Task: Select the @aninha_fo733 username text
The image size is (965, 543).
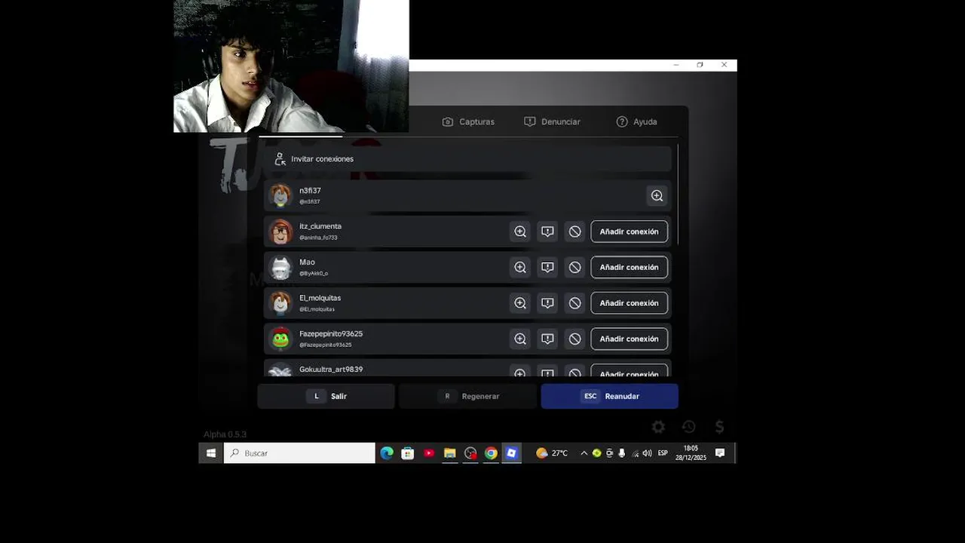Action: (318, 238)
